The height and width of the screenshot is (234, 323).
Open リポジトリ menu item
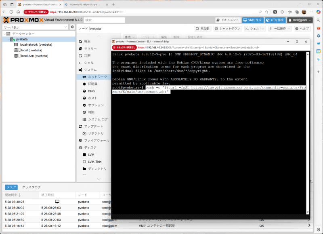tap(96, 133)
